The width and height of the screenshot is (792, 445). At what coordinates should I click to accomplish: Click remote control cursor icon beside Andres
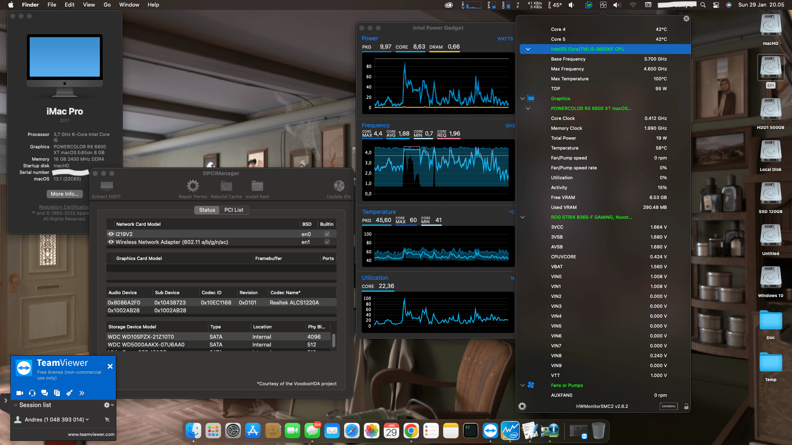107,419
